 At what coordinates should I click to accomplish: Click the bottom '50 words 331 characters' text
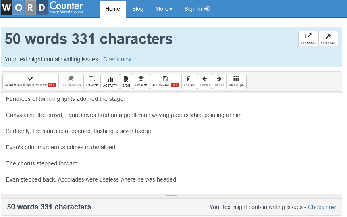(49, 207)
